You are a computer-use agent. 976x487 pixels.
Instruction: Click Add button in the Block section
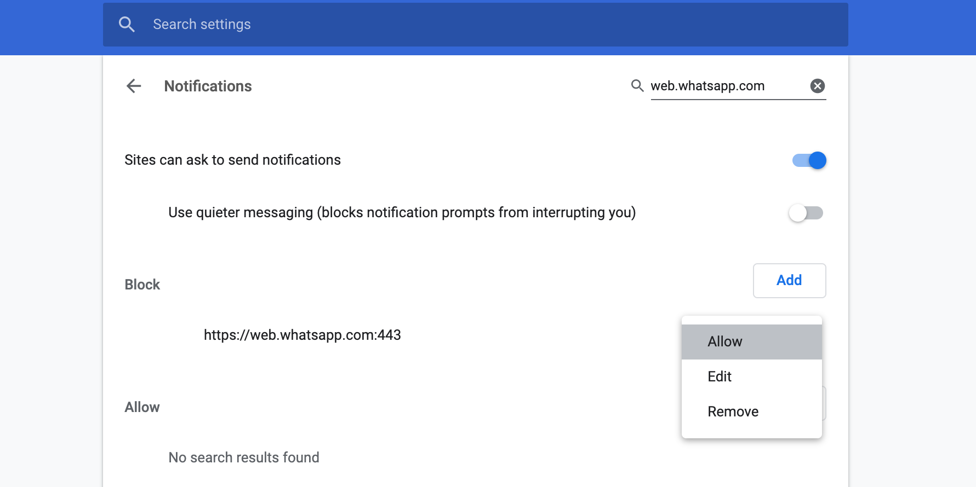coord(789,281)
